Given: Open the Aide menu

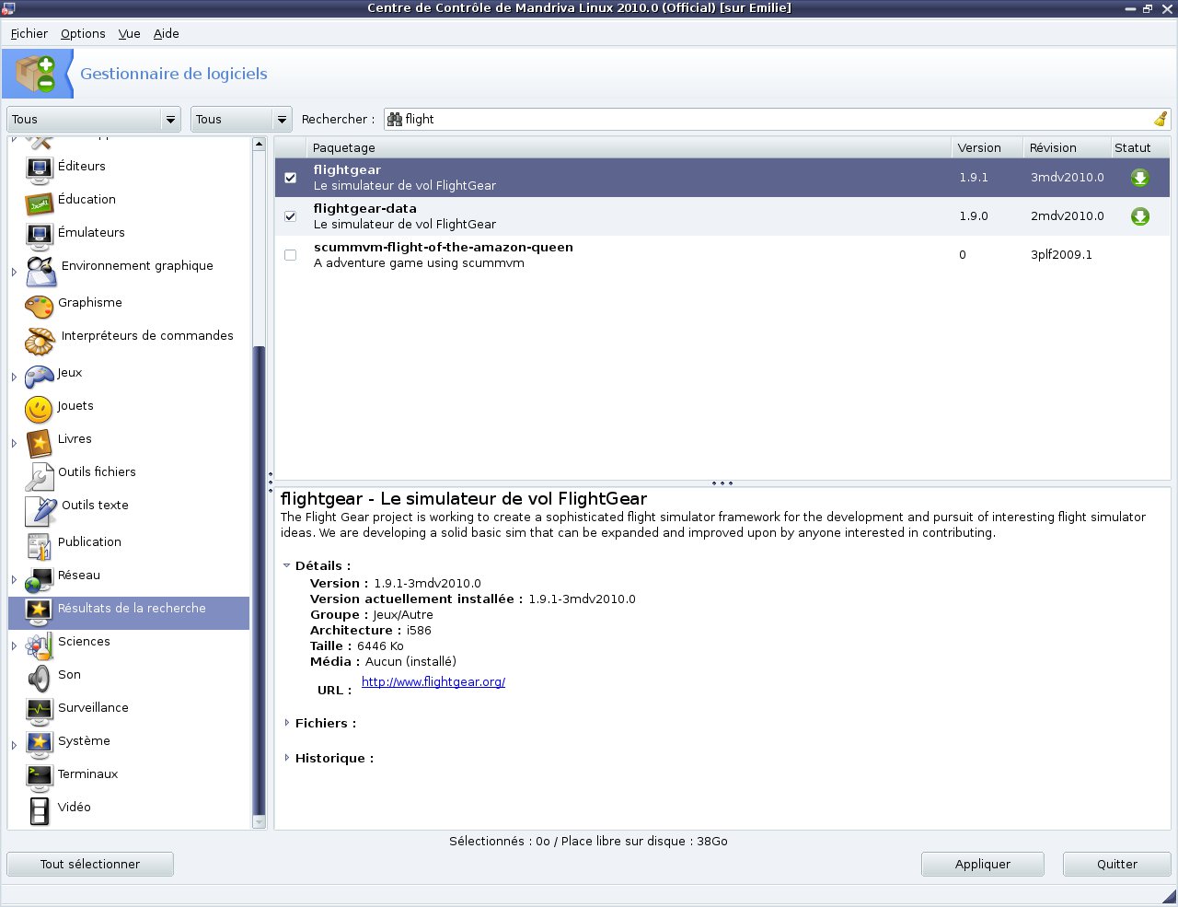Looking at the screenshot, I should click(x=167, y=33).
